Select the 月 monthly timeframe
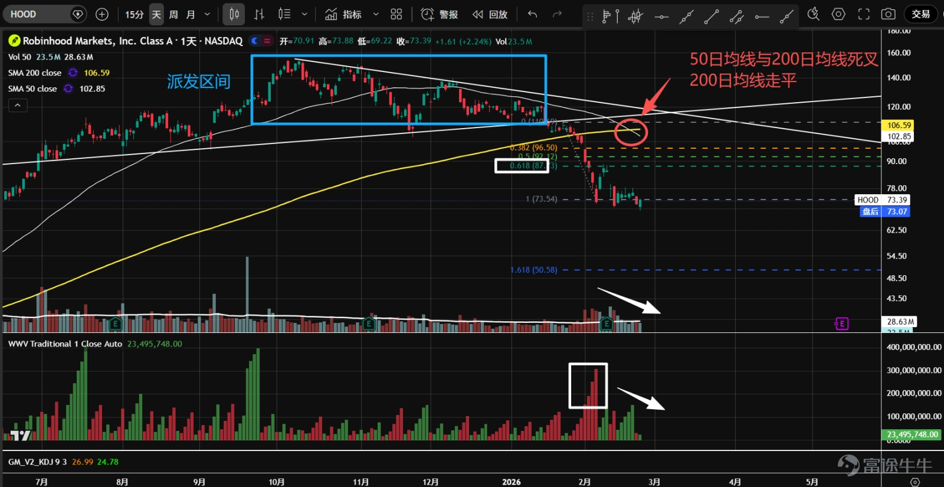 (x=190, y=14)
